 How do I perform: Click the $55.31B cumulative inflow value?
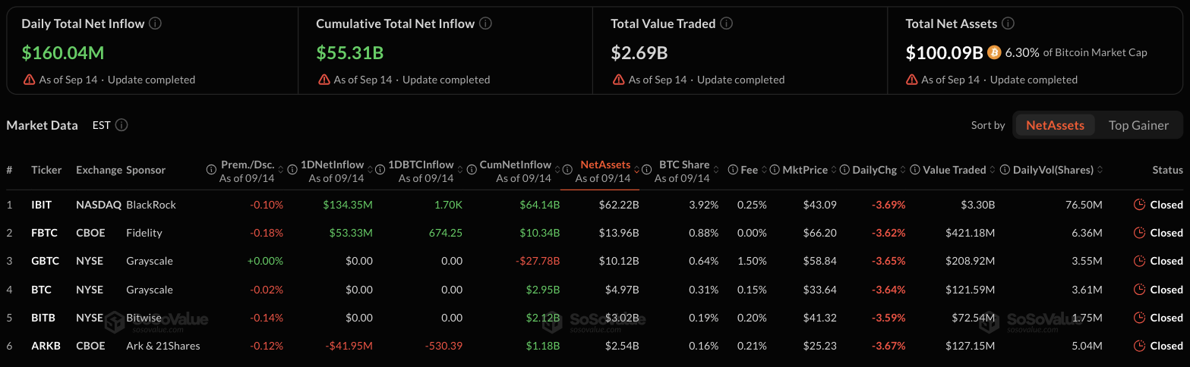coord(349,52)
